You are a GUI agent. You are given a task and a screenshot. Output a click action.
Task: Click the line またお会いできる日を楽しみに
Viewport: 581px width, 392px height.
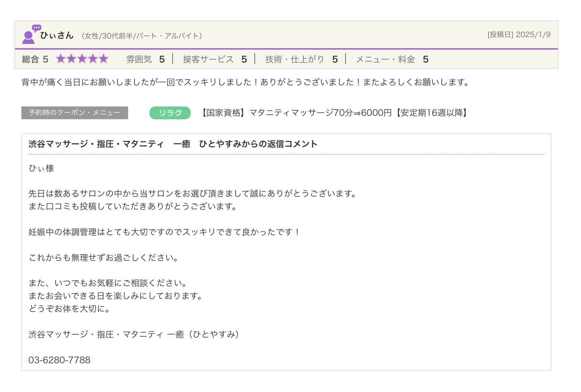coord(116,296)
